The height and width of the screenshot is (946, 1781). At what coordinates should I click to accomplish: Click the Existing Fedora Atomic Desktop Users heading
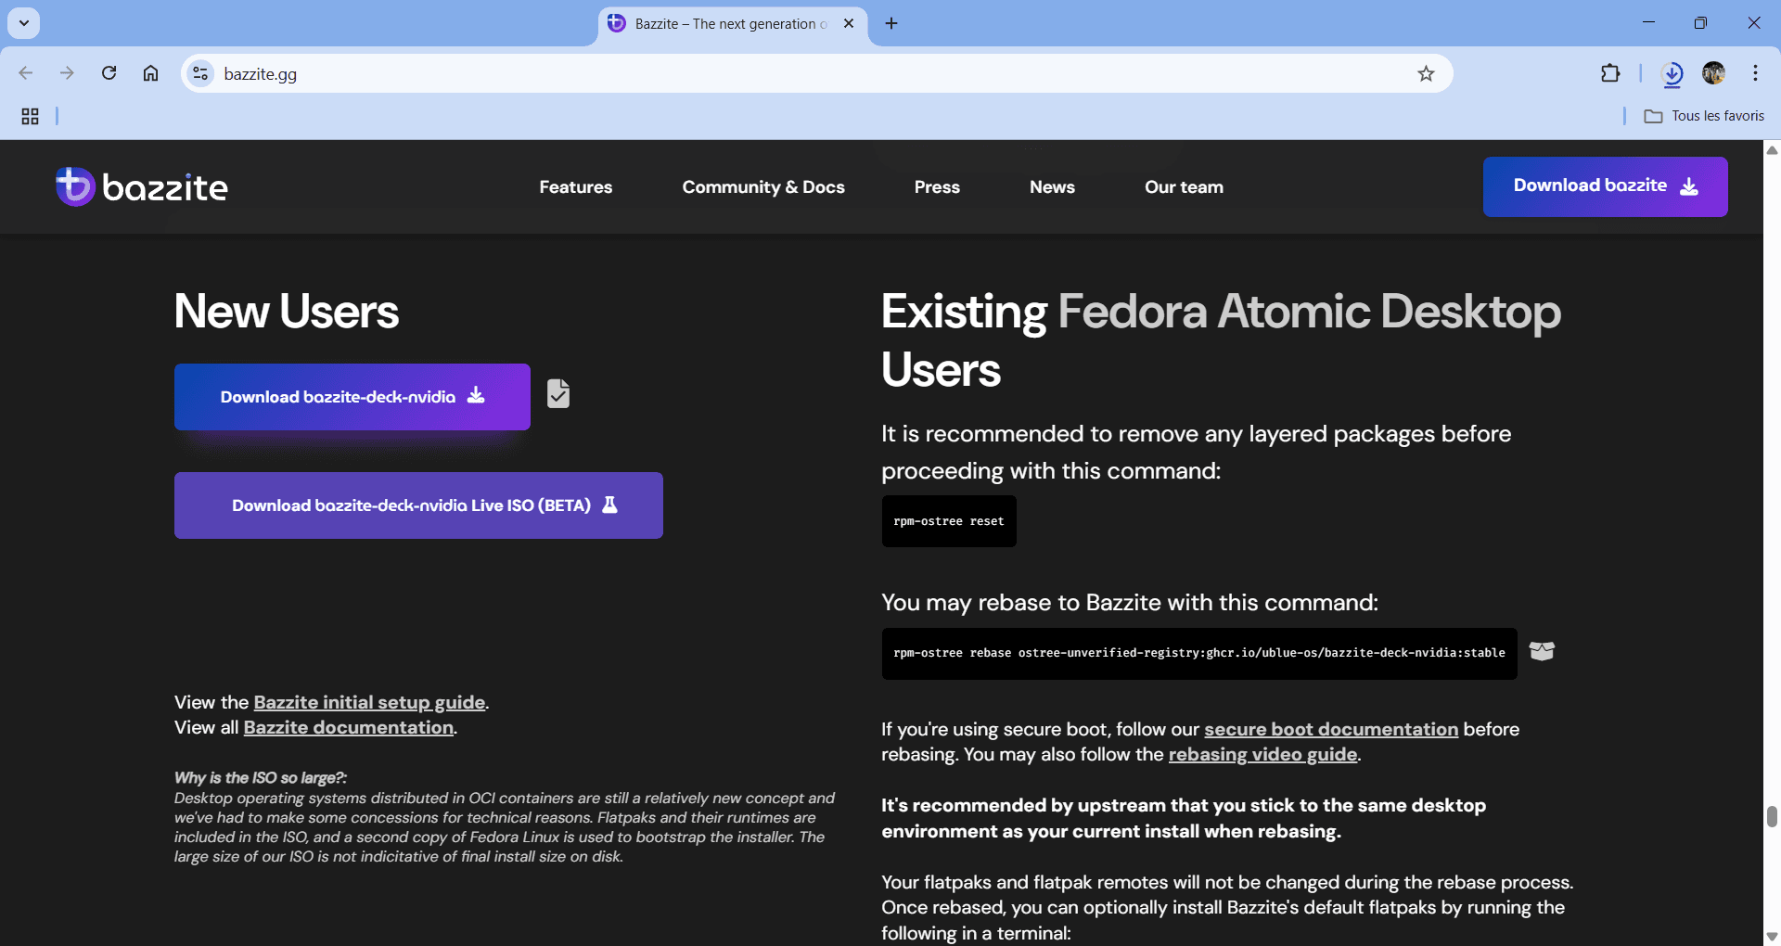1221,339
